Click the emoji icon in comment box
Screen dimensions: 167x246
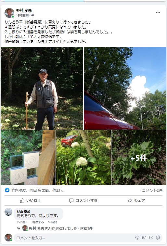pos(137,238)
